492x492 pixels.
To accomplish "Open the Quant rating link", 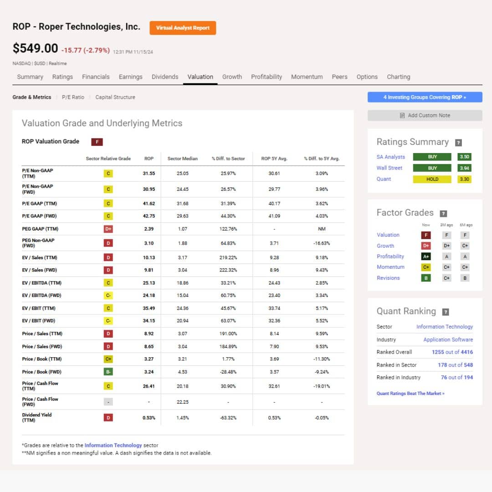I will click(384, 179).
